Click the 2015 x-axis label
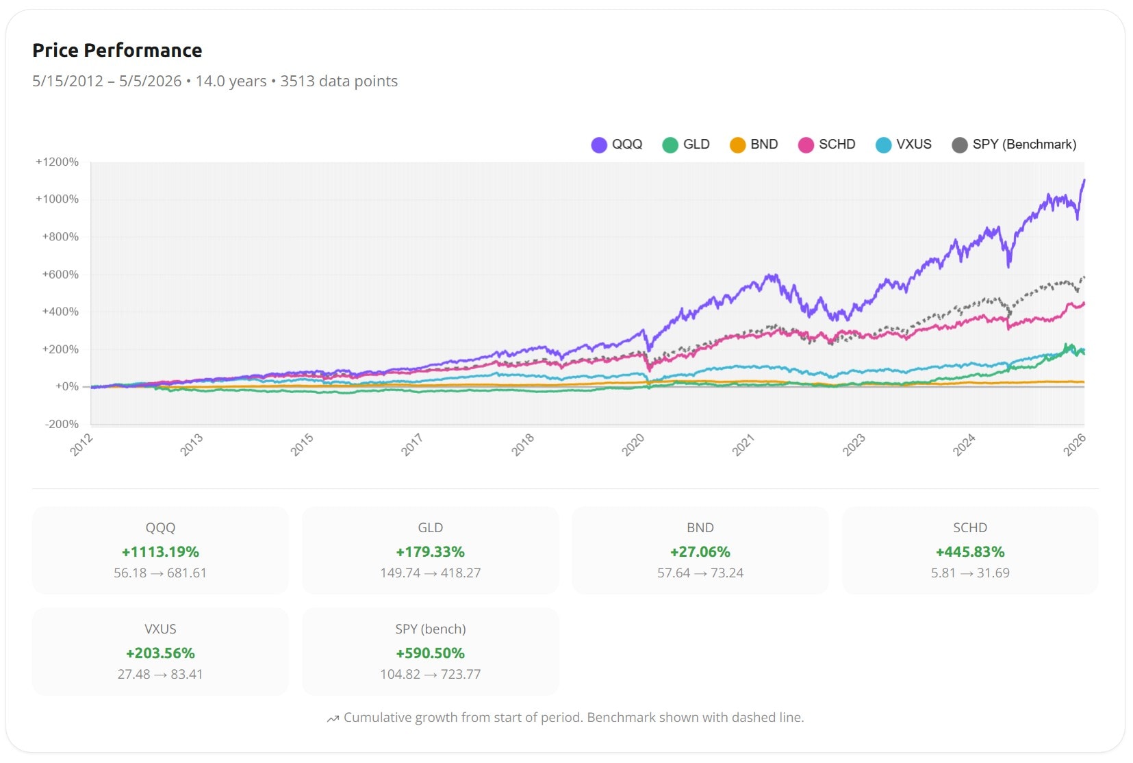This screenshot has height=763, width=1133. tap(302, 445)
